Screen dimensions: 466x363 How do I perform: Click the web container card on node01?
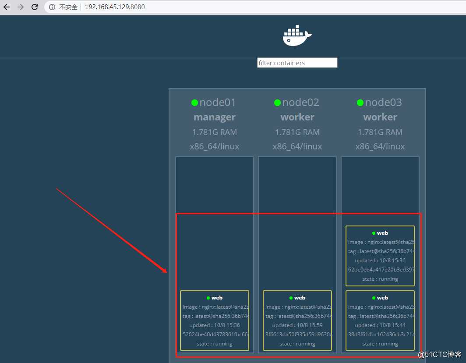point(214,321)
